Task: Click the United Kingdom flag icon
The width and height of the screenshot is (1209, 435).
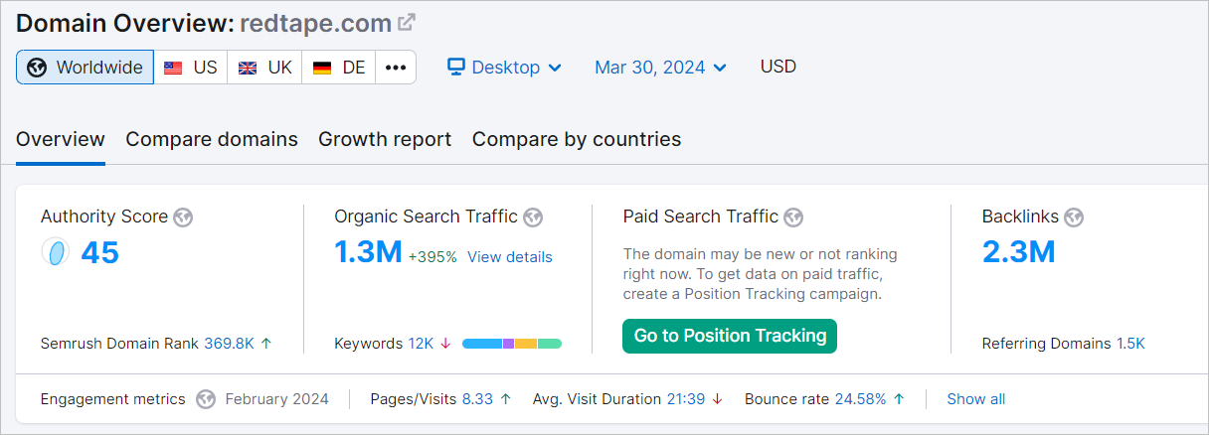Action: pos(248,69)
